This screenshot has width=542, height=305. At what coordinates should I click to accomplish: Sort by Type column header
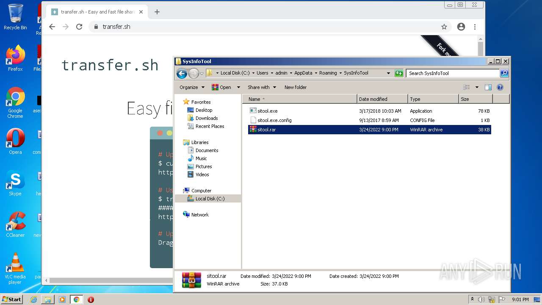pos(434,99)
